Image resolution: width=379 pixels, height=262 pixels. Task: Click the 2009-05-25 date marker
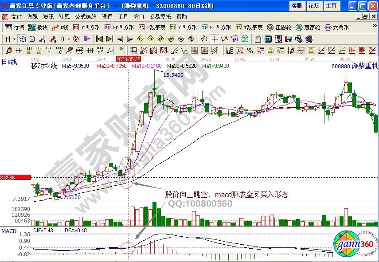(128, 59)
